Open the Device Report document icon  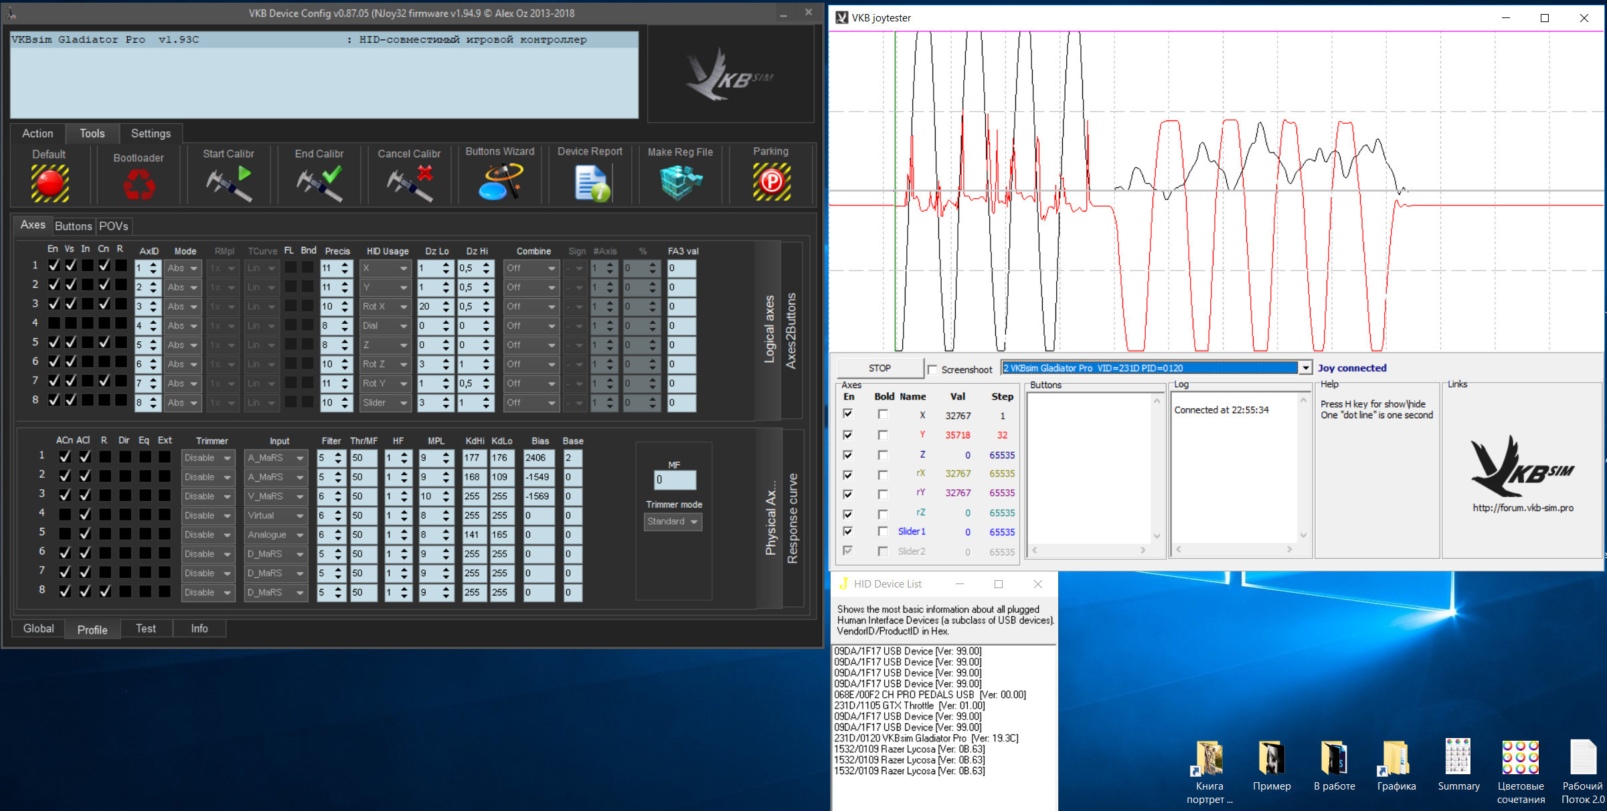590,183
